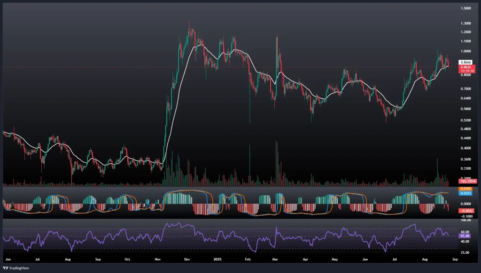Click the 1.5000 level on price axis
The height and width of the screenshot is (273, 481).
(x=465, y=8)
